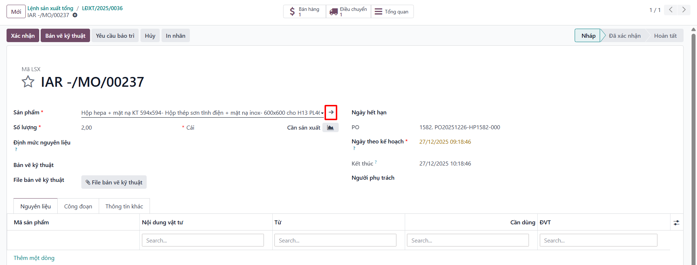Show the help tooltip for Kết thúc

click(x=376, y=162)
